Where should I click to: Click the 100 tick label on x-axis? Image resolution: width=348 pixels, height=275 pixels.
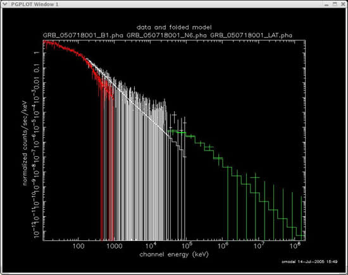pyautogui.click(x=78, y=246)
